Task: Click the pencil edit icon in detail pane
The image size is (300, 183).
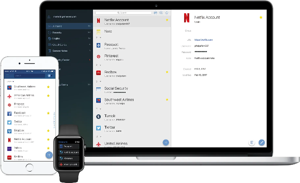Action: click(x=262, y=142)
